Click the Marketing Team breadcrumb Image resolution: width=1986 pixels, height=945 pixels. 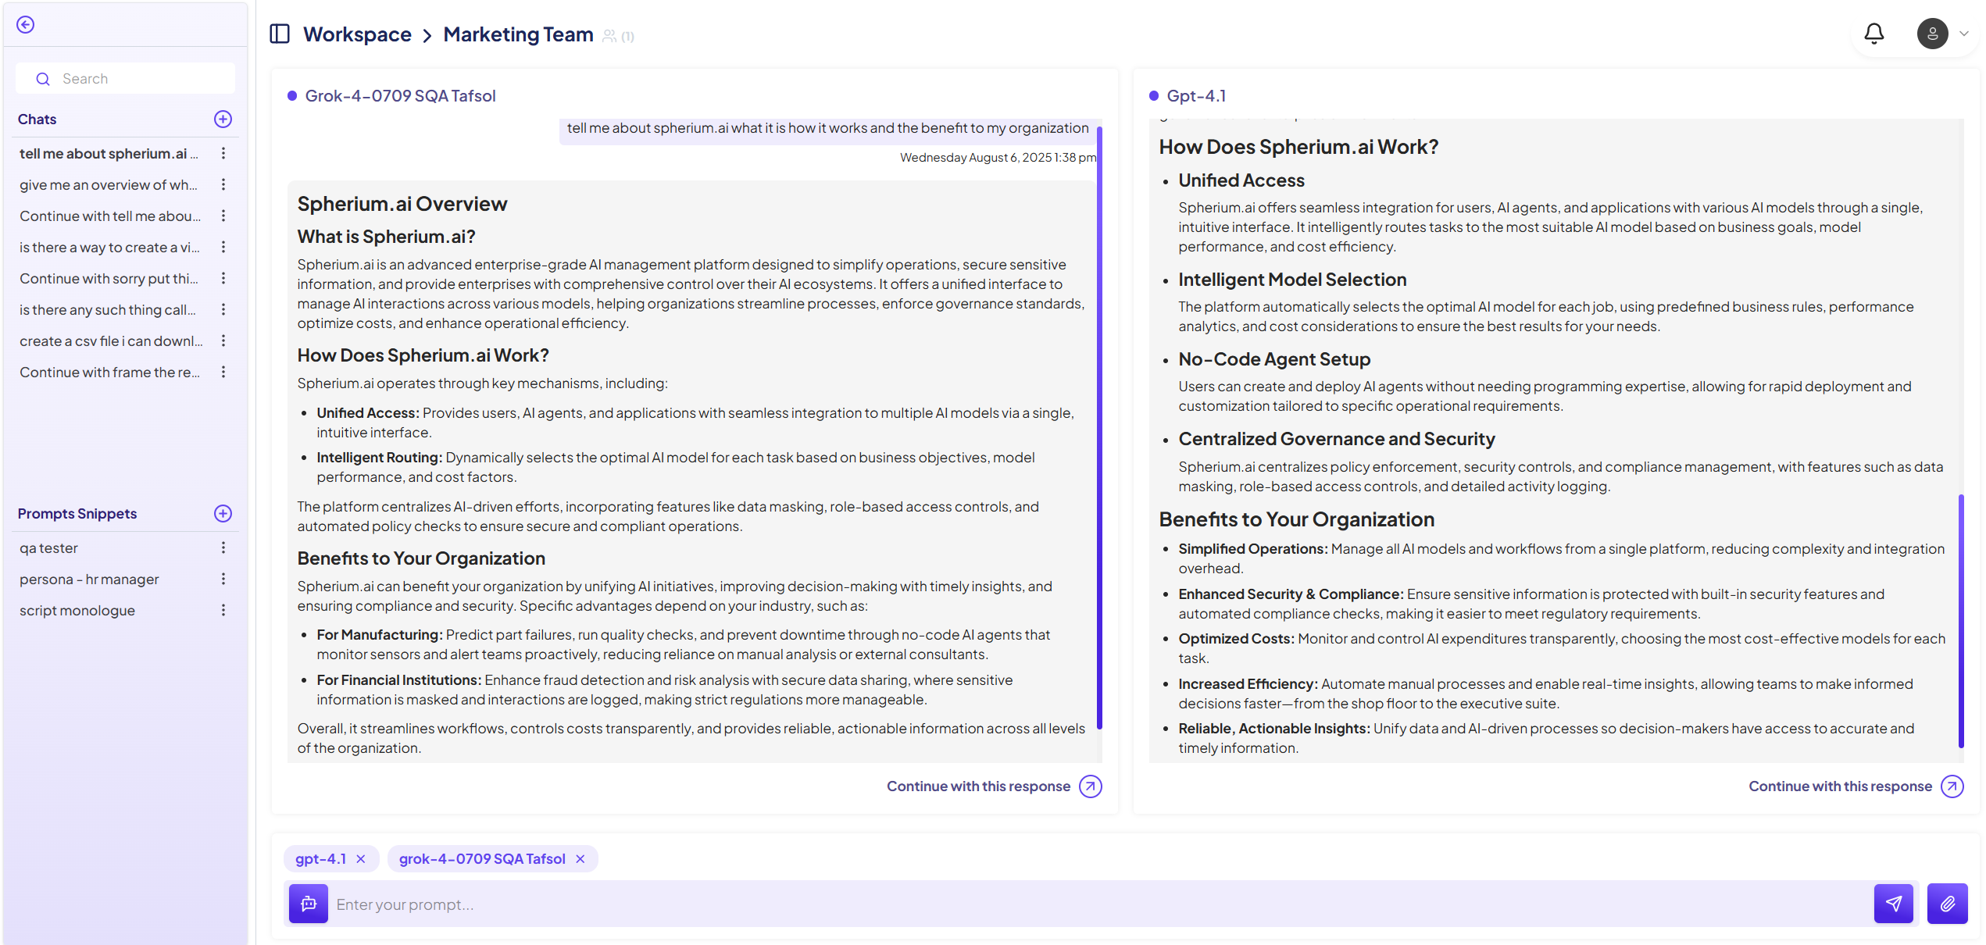[x=518, y=34]
